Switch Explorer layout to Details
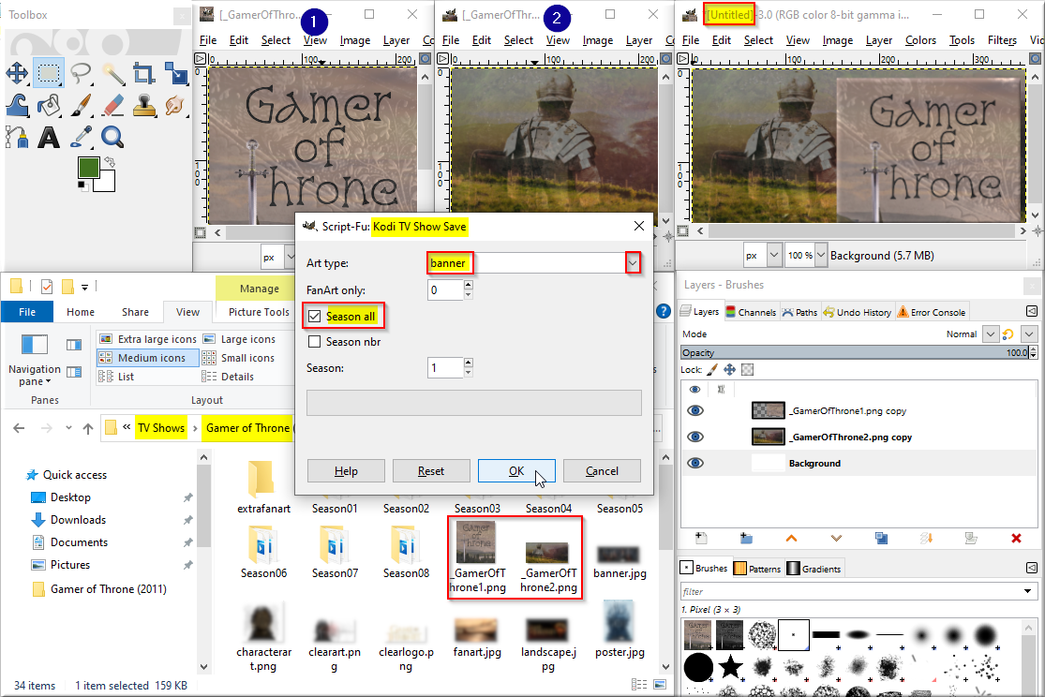 pos(229,377)
